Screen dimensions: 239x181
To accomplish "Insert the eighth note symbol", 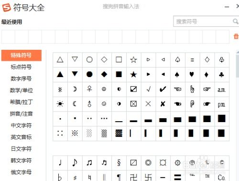I will click(75, 163).
